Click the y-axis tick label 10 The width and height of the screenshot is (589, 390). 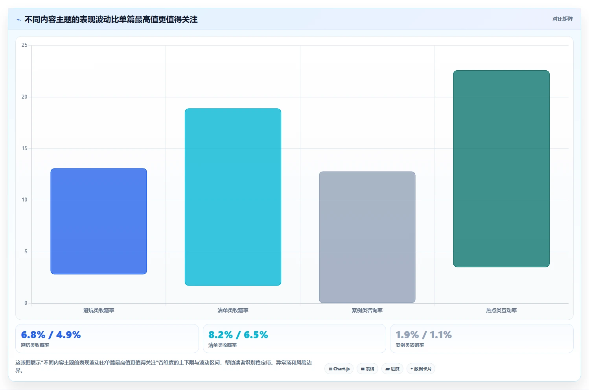coord(24,200)
